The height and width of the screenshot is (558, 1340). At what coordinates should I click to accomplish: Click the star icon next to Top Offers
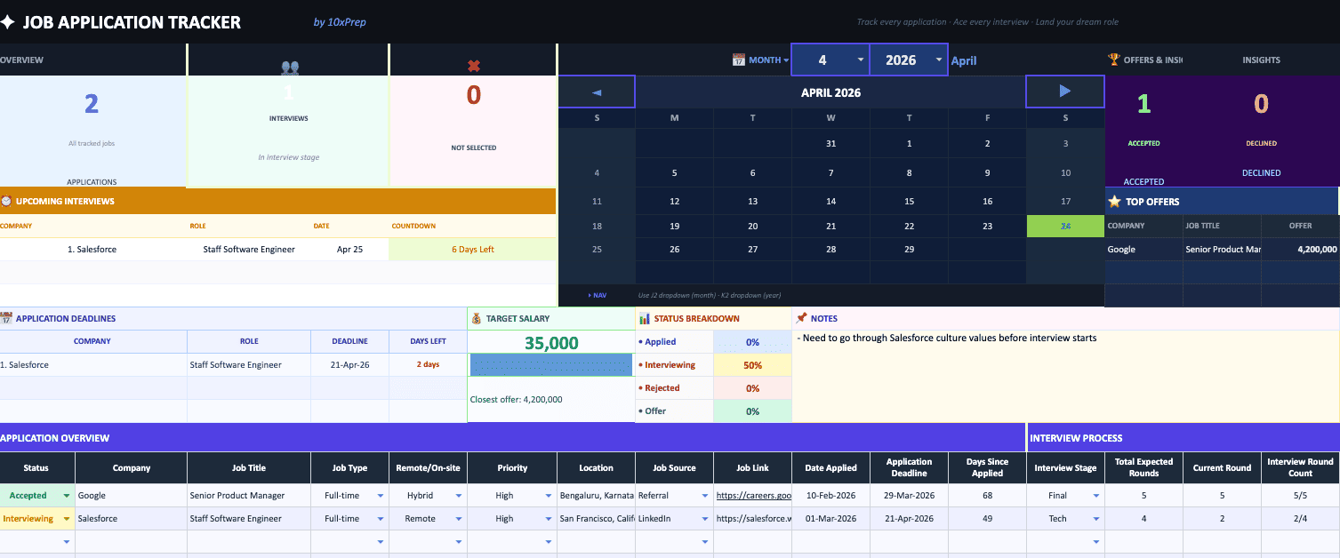pos(1114,202)
